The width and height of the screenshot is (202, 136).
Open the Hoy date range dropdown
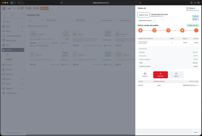(35, 20)
